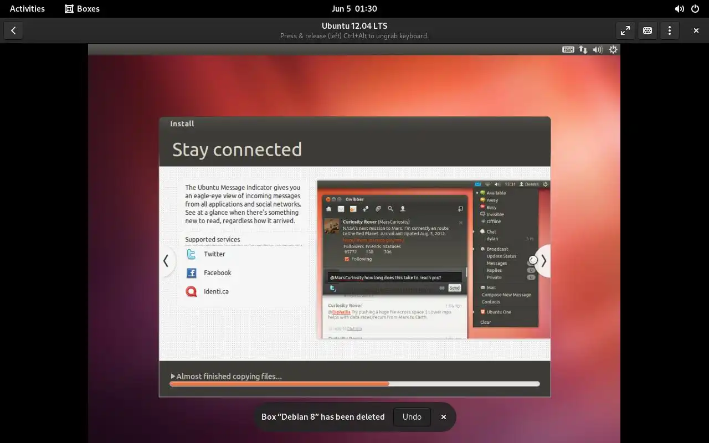Enter fullscreen mode for the VM
Image resolution: width=709 pixels, height=443 pixels.
click(x=625, y=30)
